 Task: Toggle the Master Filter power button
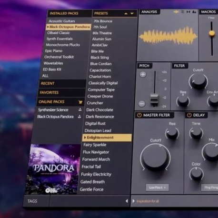(139, 115)
